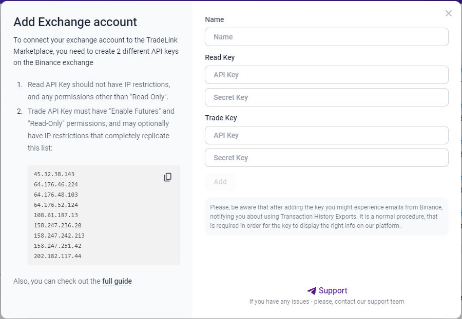Image resolution: width=462 pixels, height=319 pixels.
Task: Click the Name label above field
Action: 215,19
